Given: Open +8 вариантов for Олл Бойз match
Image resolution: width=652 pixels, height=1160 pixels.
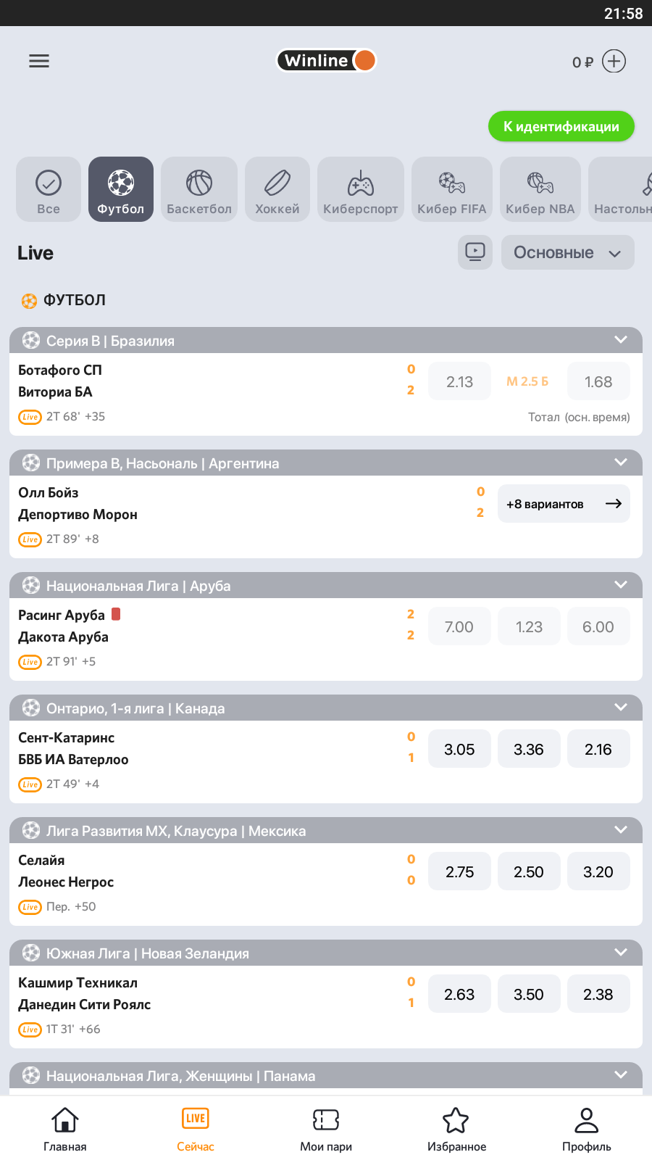Looking at the screenshot, I should (x=564, y=504).
